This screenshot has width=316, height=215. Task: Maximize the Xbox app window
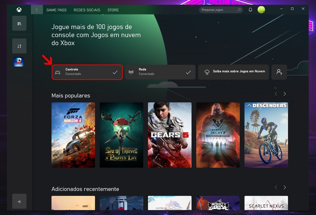tap(292, 9)
